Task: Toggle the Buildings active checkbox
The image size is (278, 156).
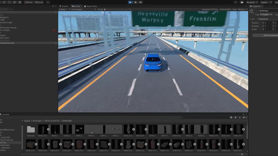Action: (257, 11)
